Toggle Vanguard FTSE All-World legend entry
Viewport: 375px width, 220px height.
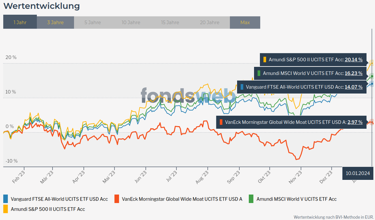pos(59,199)
